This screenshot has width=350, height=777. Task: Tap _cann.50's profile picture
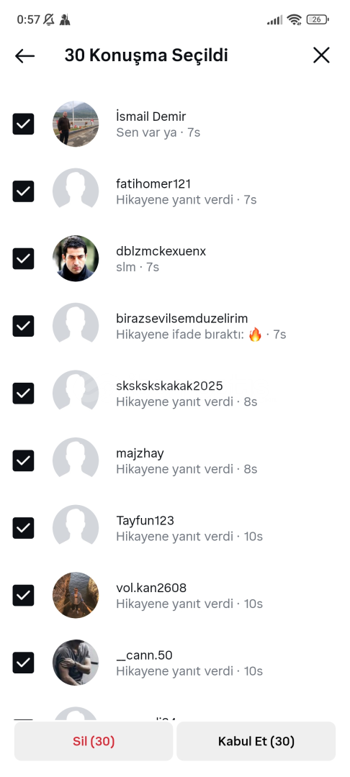pos(76,663)
